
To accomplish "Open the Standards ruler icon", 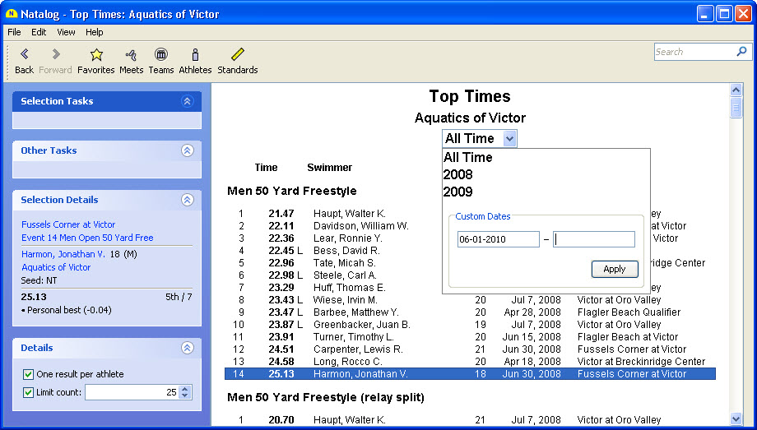I will coord(237,55).
